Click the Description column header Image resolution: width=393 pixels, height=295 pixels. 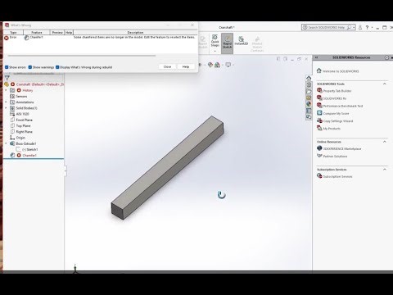[x=135, y=33]
